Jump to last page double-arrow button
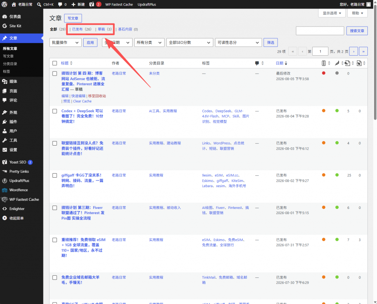The width and height of the screenshot is (377, 304). 363,51
